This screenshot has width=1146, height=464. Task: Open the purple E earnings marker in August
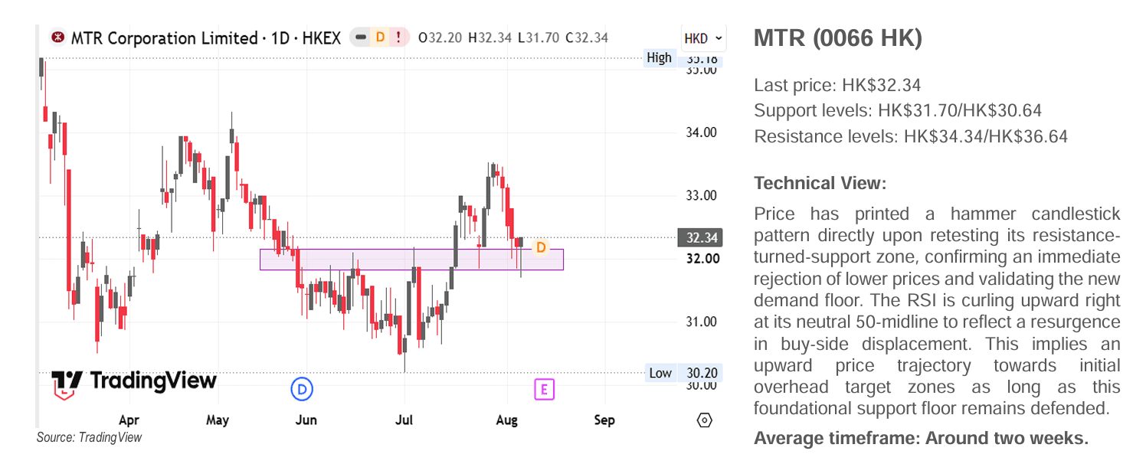[544, 389]
